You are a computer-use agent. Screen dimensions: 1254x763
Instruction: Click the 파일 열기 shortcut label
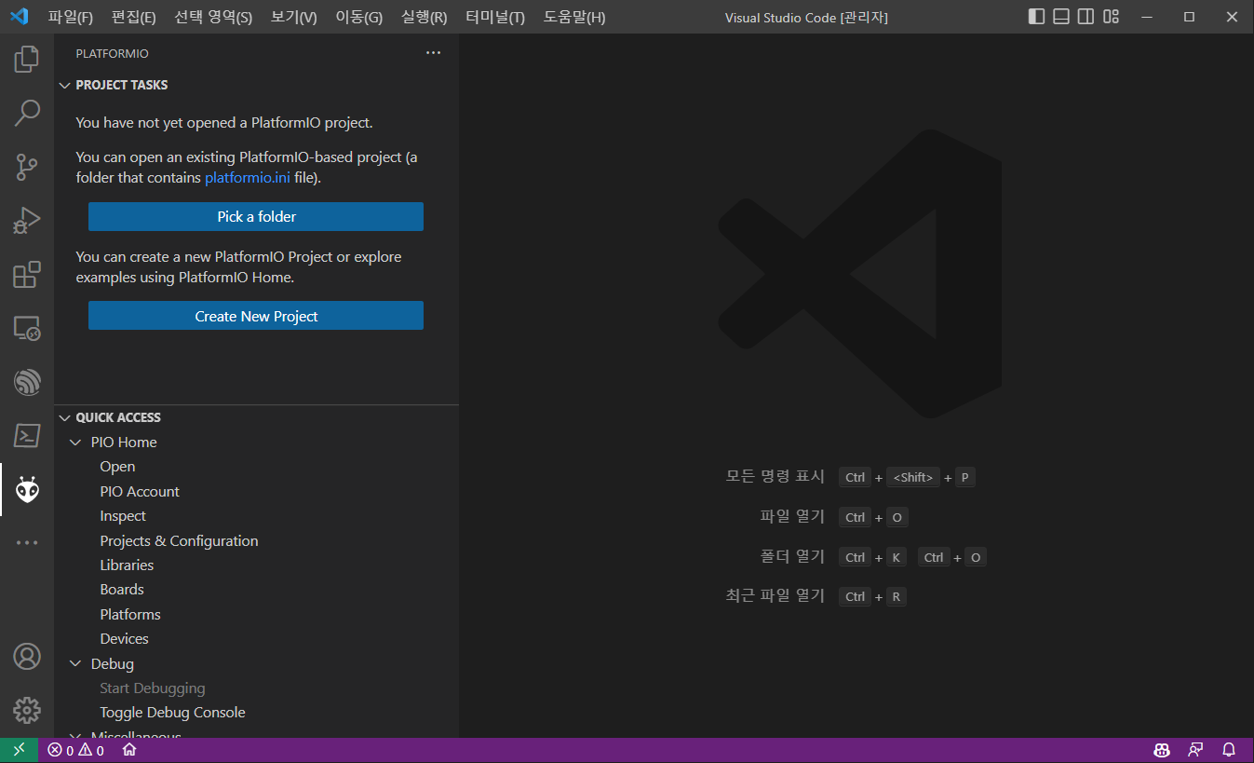pyautogui.click(x=792, y=516)
